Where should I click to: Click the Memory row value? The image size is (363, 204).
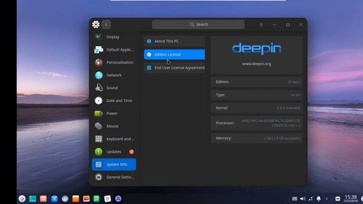[282, 138]
